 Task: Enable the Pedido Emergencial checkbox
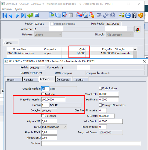52,24
